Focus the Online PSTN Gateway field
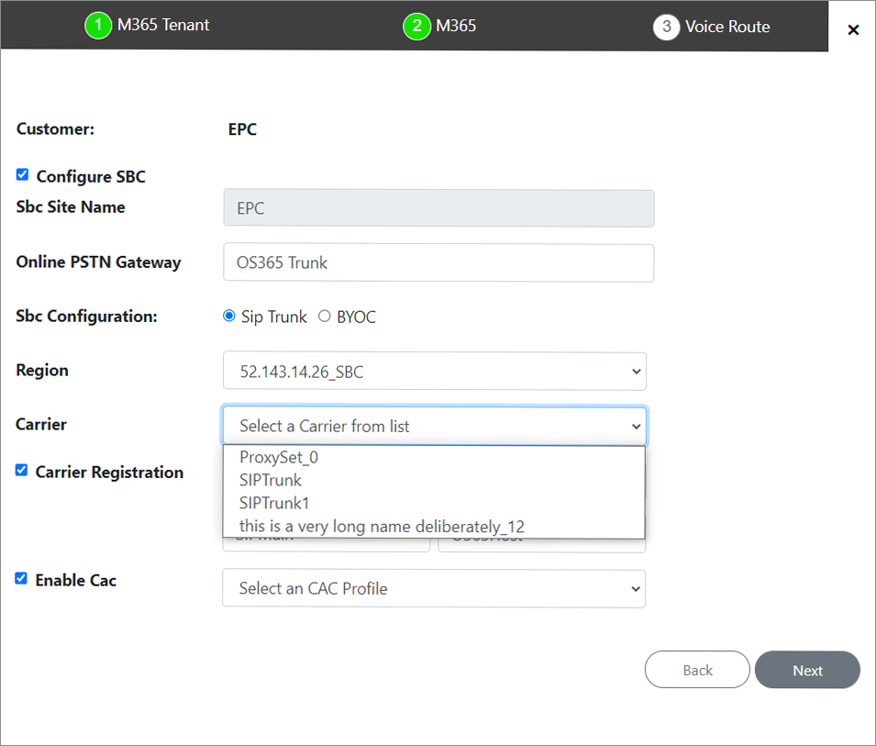The width and height of the screenshot is (876, 746). tap(438, 262)
